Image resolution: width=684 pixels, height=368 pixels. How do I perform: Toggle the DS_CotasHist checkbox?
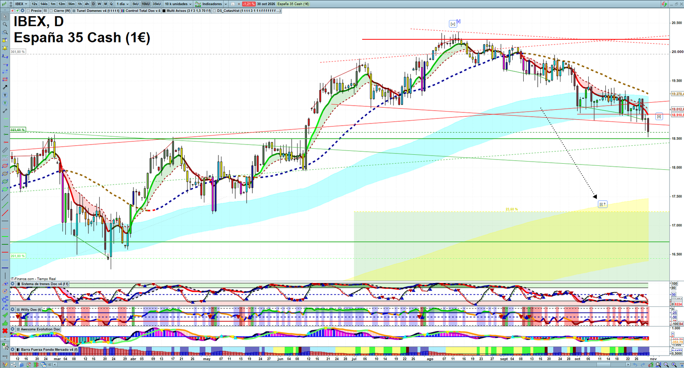[215, 11]
